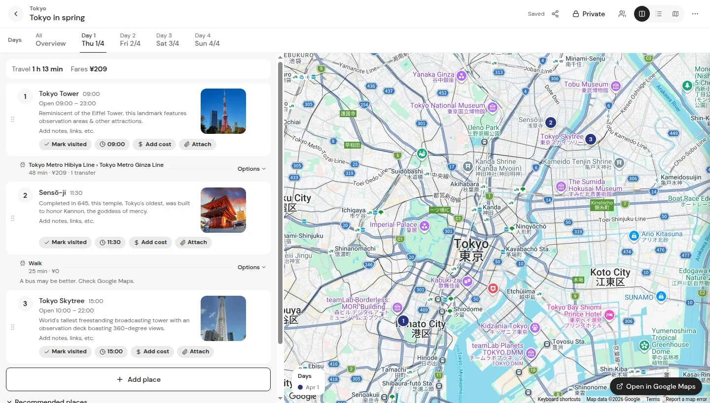Click the drag handle beside Sensō-ji
The height and width of the screenshot is (403, 710).
pyautogui.click(x=12, y=218)
